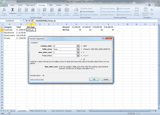Click Trace Precedents
The image size is (160, 115).
click(107, 9)
